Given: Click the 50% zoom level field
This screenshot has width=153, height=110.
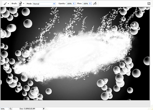Looking at the screenshot, I should 4,109.
